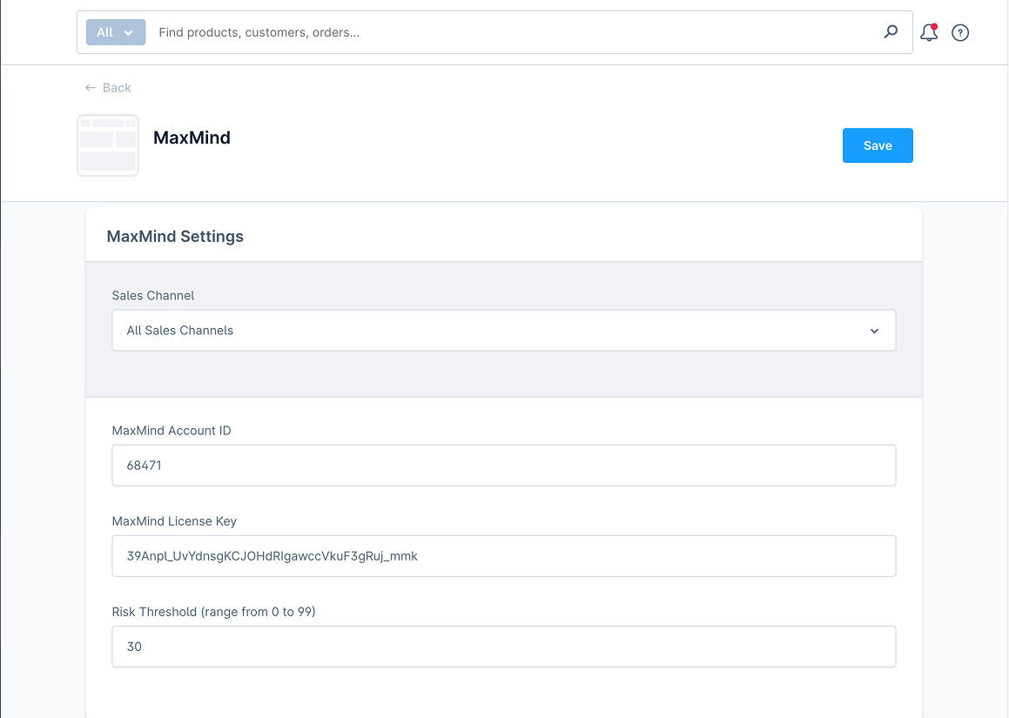Click the Risk Threshold range label
This screenshot has width=1009, height=718.
tap(213, 612)
